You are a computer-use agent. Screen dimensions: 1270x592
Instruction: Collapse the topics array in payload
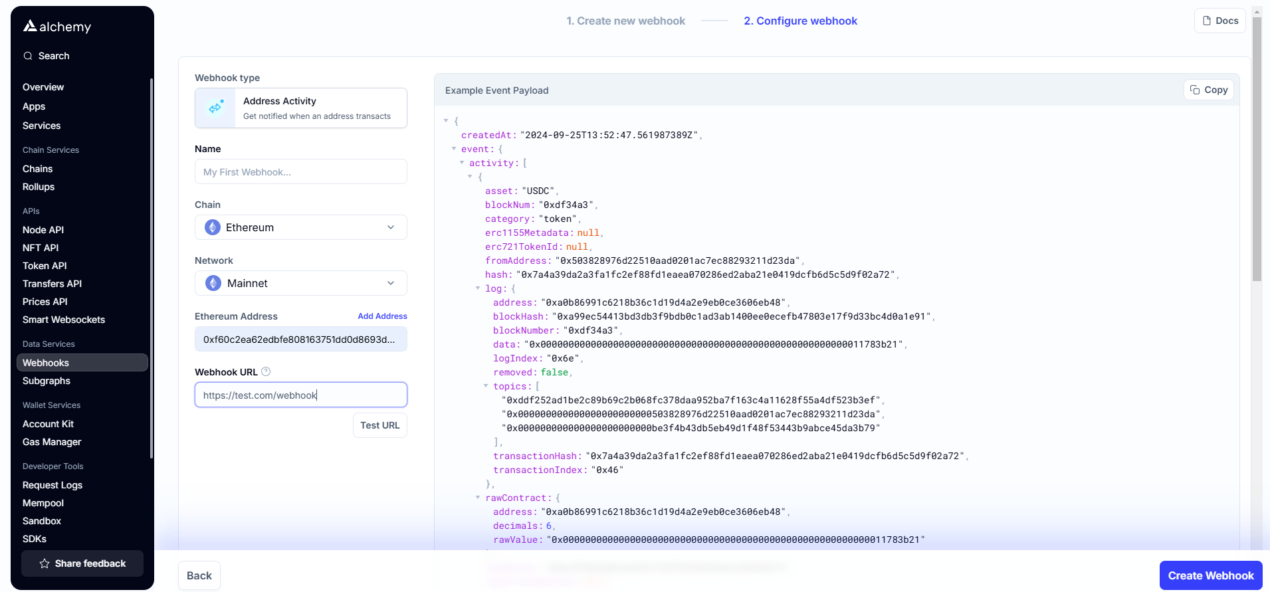(x=486, y=386)
